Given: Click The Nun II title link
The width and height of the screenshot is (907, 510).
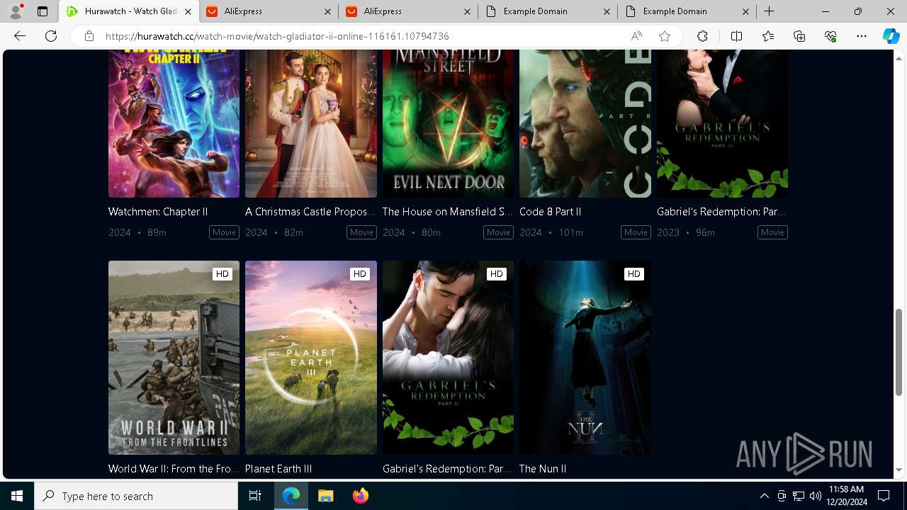Looking at the screenshot, I should pos(543,469).
